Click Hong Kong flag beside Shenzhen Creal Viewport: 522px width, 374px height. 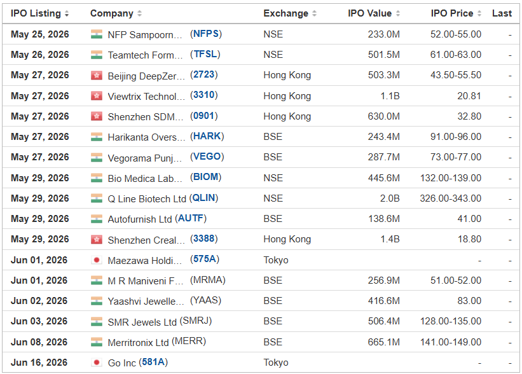97,239
